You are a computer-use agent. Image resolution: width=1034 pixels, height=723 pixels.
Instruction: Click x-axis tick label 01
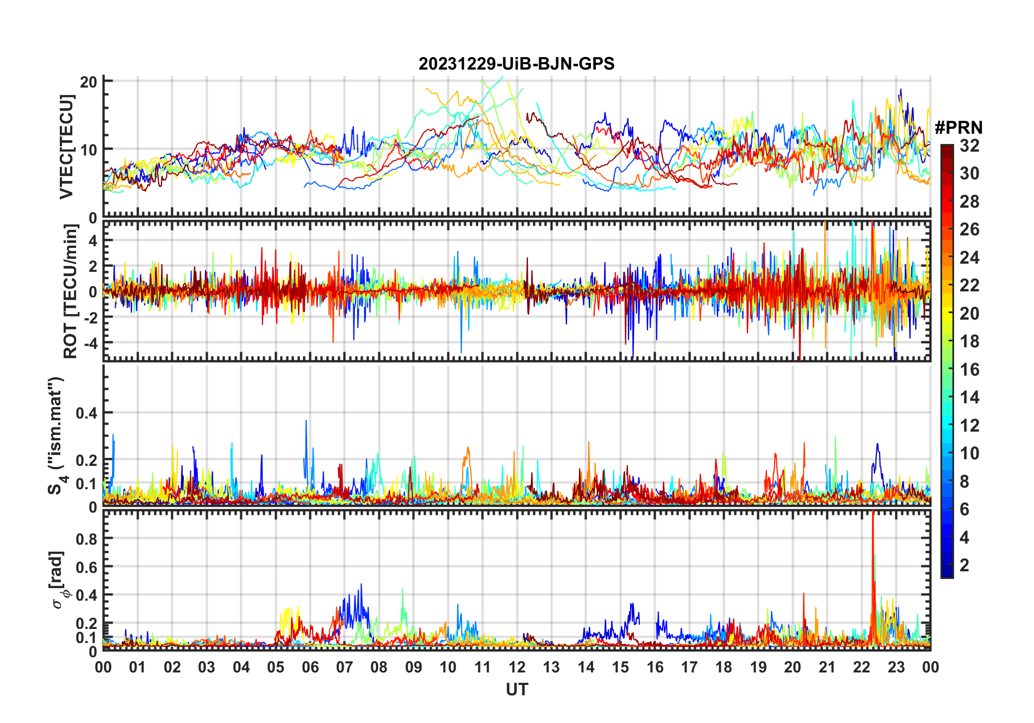point(138,667)
